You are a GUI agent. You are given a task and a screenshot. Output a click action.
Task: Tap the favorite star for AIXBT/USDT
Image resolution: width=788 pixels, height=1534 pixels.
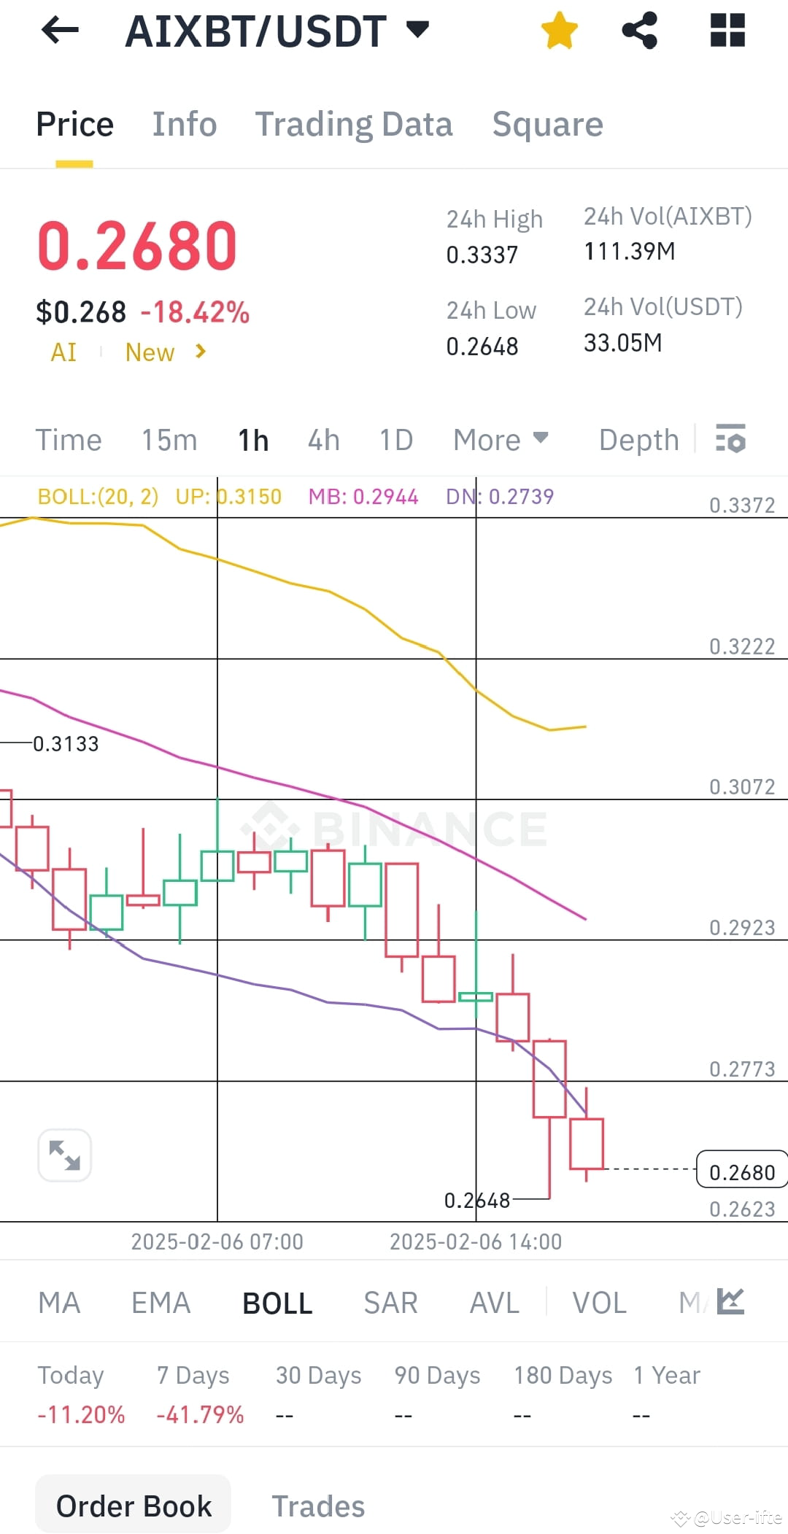click(x=559, y=31)
